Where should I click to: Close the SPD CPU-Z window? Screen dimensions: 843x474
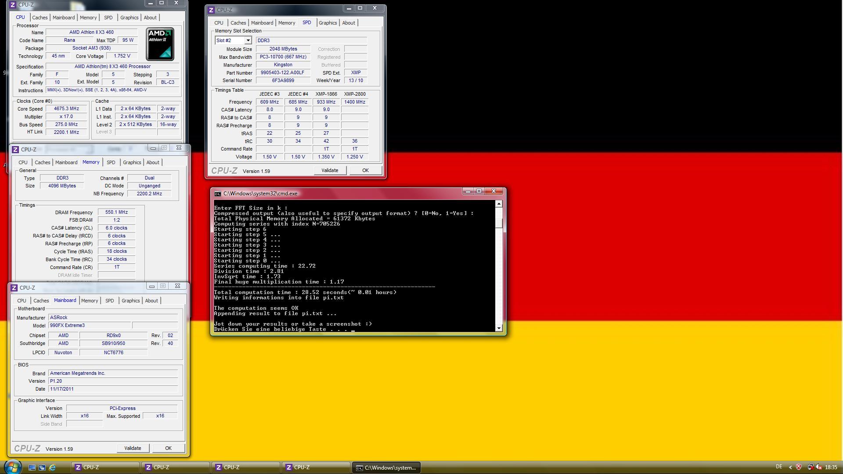point(375,8)
